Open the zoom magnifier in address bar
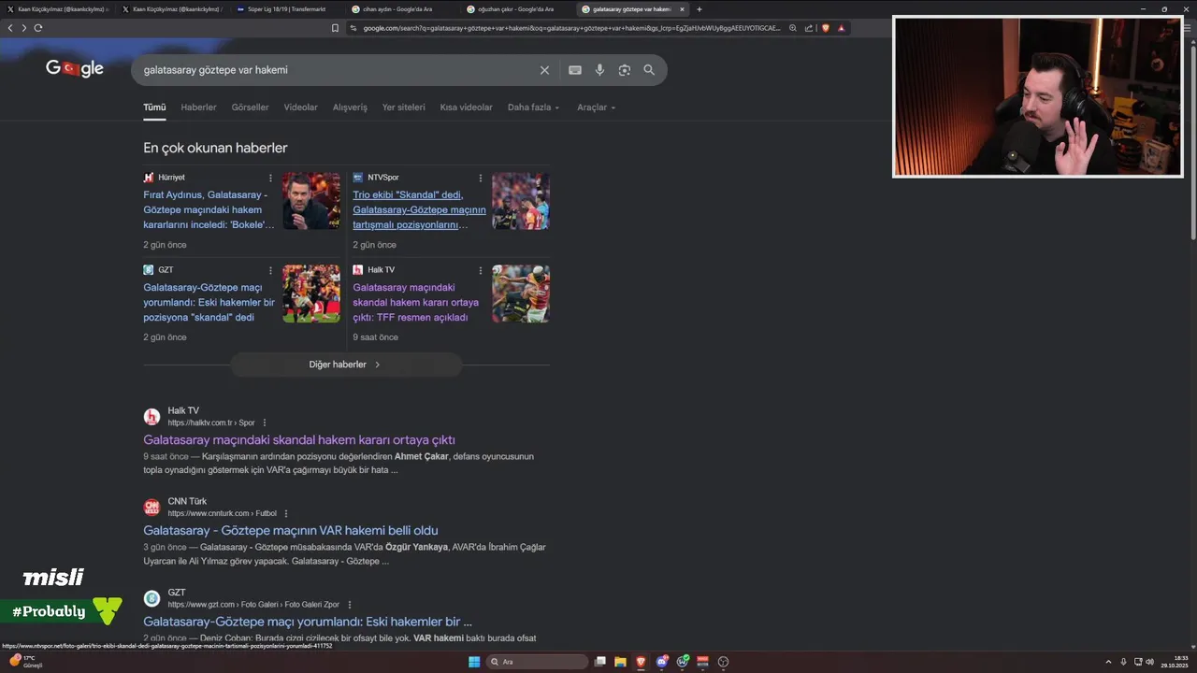The height and width of the screenshot is (673, 1197). 793,28
